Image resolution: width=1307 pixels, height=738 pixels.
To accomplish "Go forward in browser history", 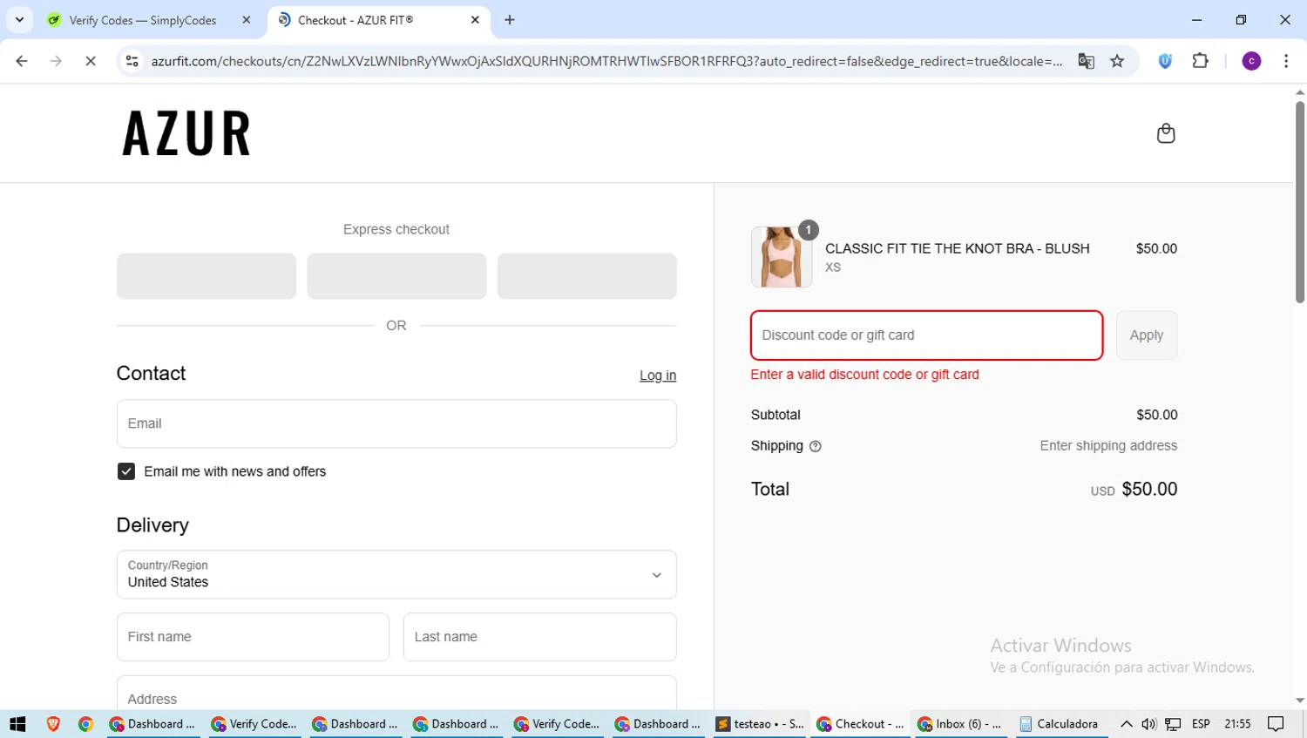I will point(56,61).
